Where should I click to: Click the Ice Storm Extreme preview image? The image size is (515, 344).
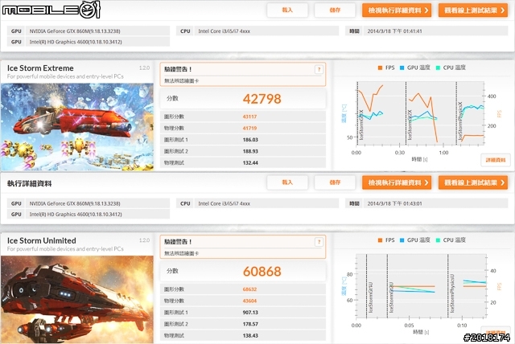pos(77,126)
